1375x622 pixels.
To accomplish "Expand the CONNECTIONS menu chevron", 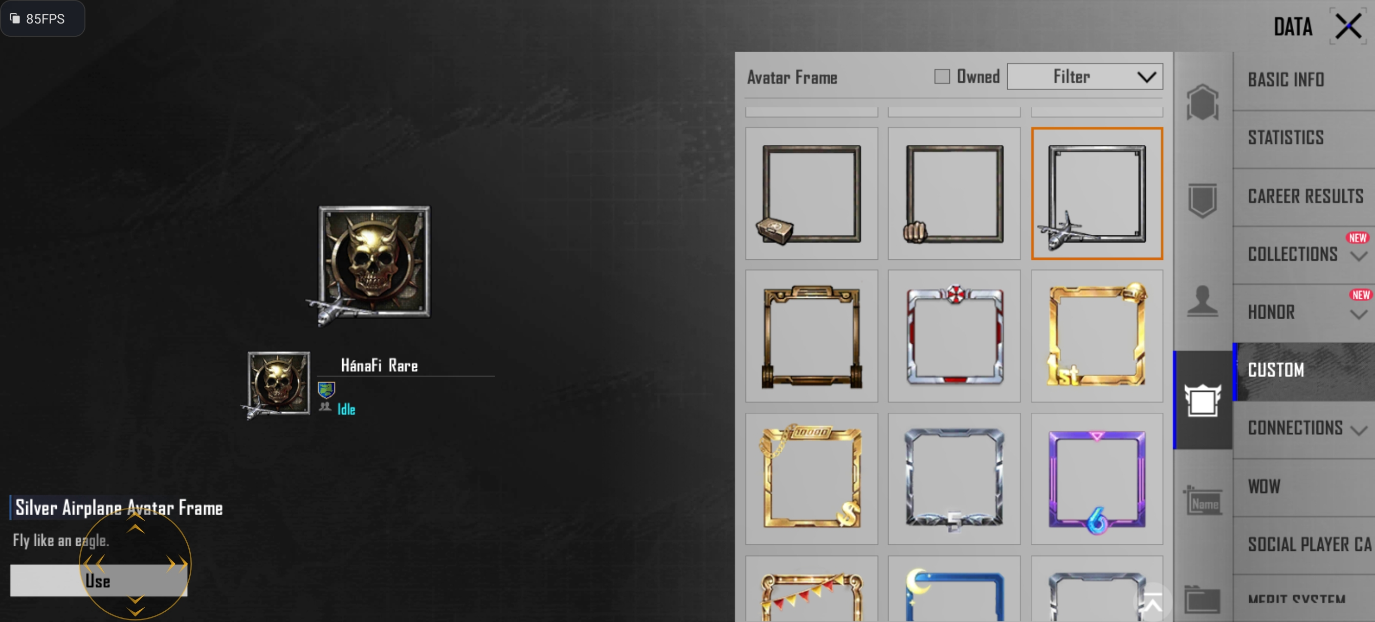I will click(x=1359, y=430).
